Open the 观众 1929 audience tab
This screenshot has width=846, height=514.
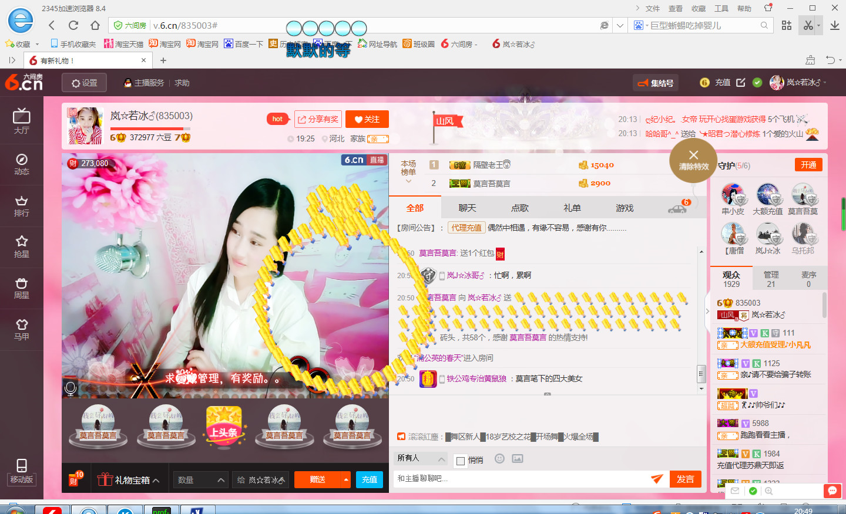731,279
